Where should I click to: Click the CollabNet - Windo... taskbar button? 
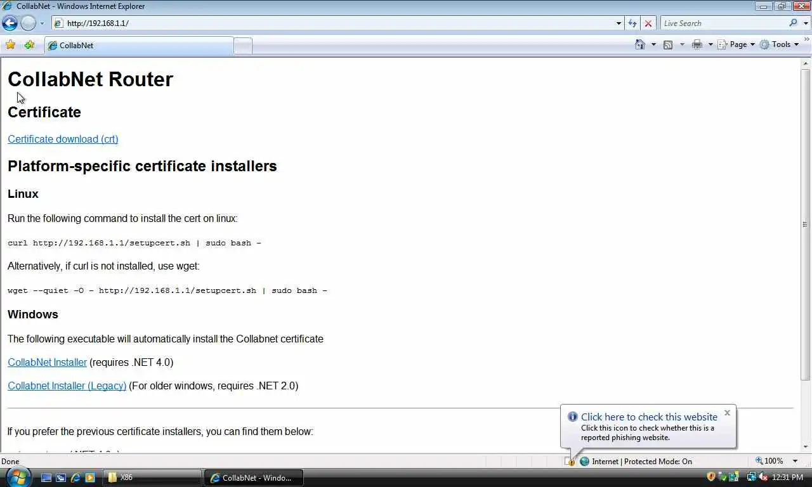tap(252, 477)
